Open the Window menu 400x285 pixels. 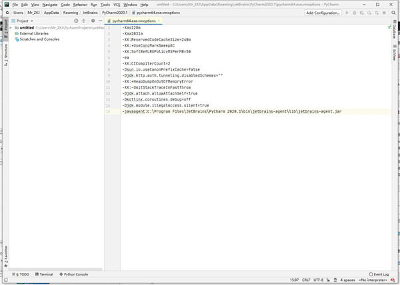click(x=130, y=5)
